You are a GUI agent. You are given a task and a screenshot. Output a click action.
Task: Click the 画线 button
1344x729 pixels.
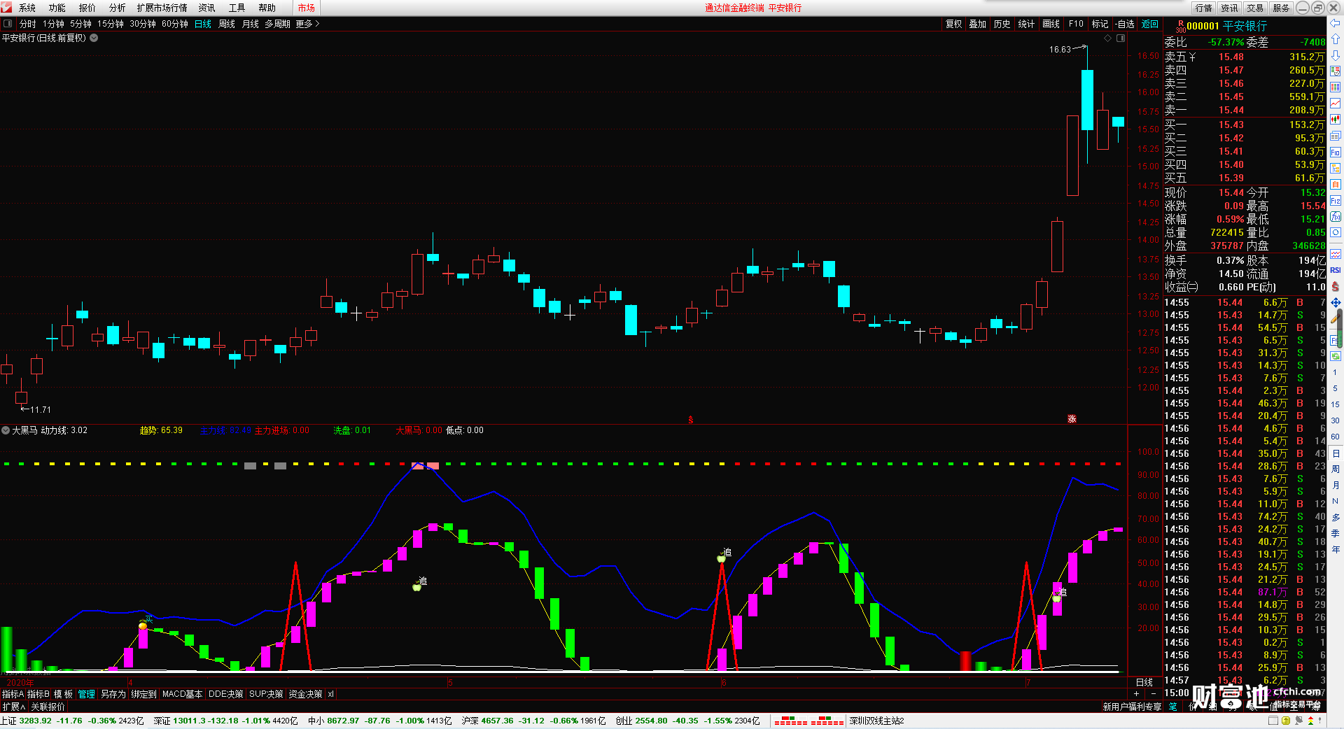coord(1051,24)
